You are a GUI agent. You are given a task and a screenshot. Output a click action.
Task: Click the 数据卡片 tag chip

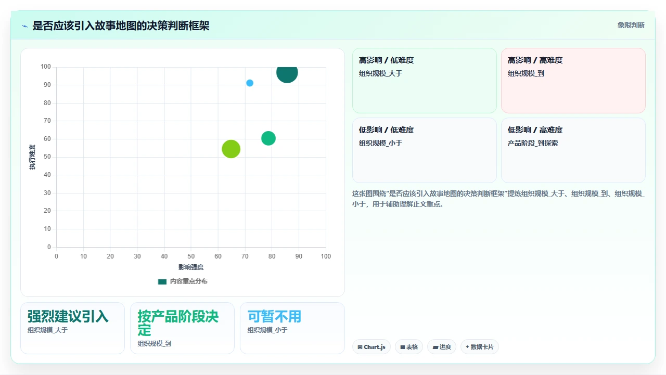(x=480, y=347)
